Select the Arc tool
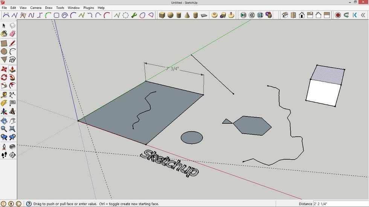The width and height of the screenshot is (369, 207). [x=12, y=51]
